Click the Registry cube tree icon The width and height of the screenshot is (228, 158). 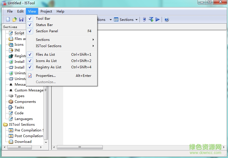coord(11,56)
